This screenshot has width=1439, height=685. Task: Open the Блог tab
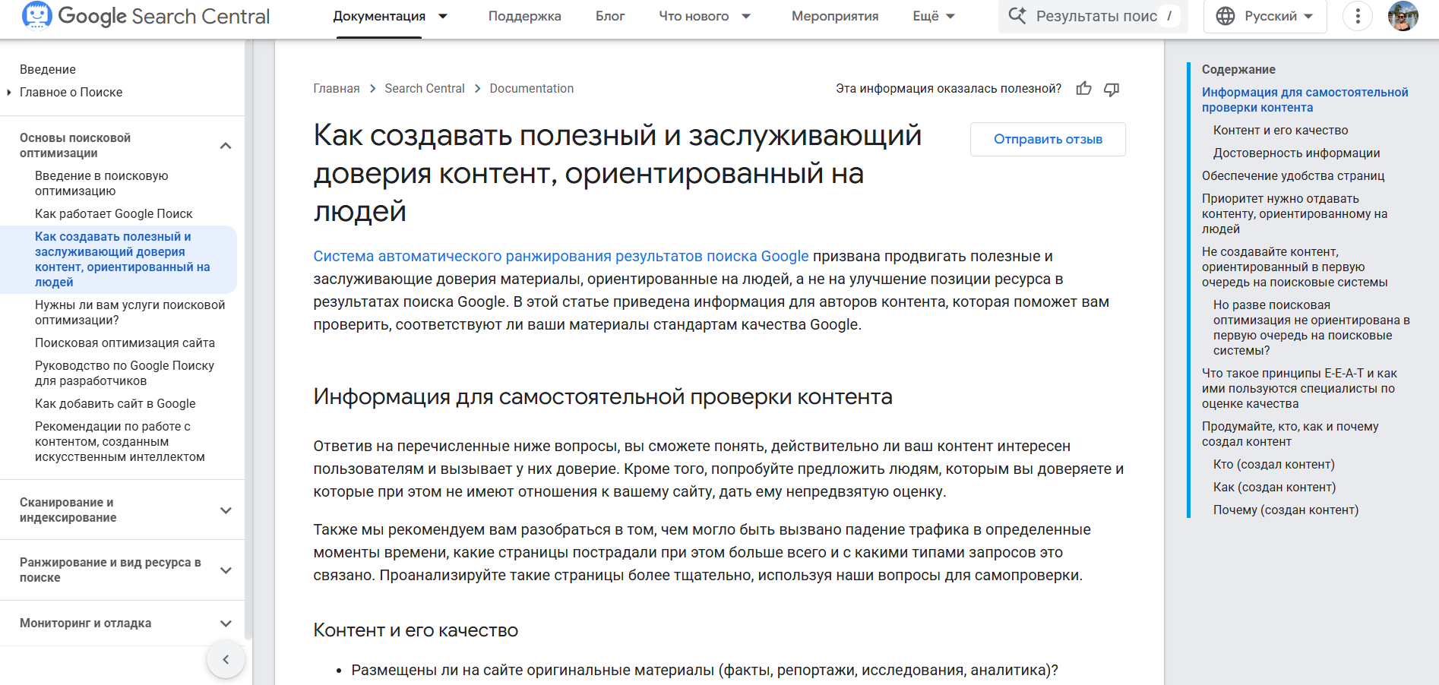click(609, 16)
